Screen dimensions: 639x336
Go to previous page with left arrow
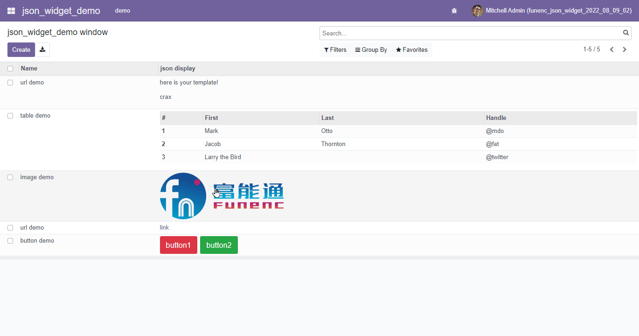611,49
